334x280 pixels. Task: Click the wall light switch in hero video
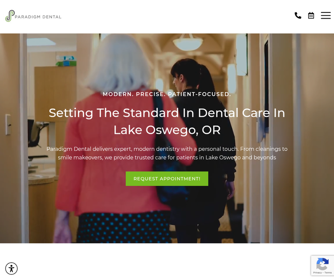point(8,124)
